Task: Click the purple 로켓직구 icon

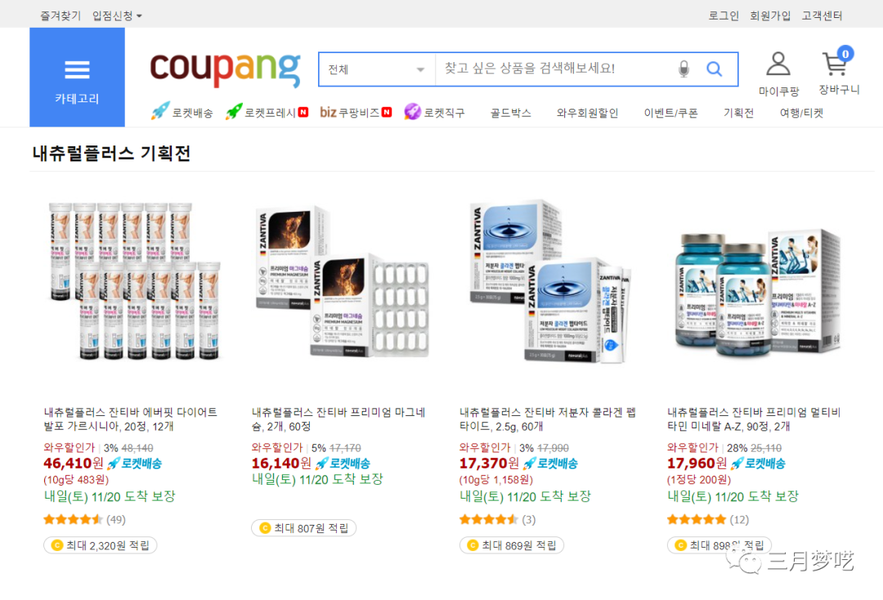Action: coord(412,111)
